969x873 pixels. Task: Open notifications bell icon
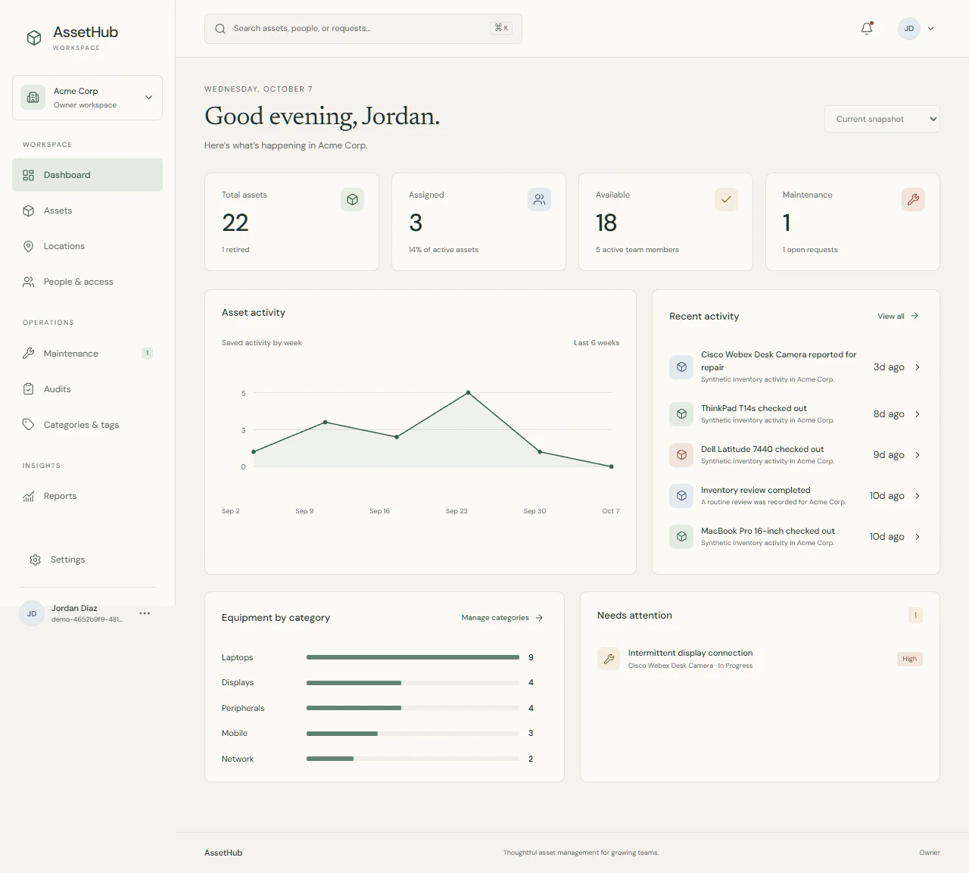click(x=867, y=29)
